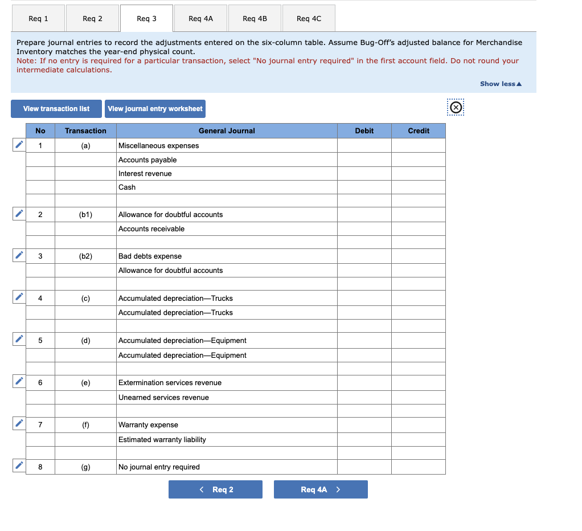
Task: Click pencil icon for the (g) no-entry row
Action: (19, 465)
